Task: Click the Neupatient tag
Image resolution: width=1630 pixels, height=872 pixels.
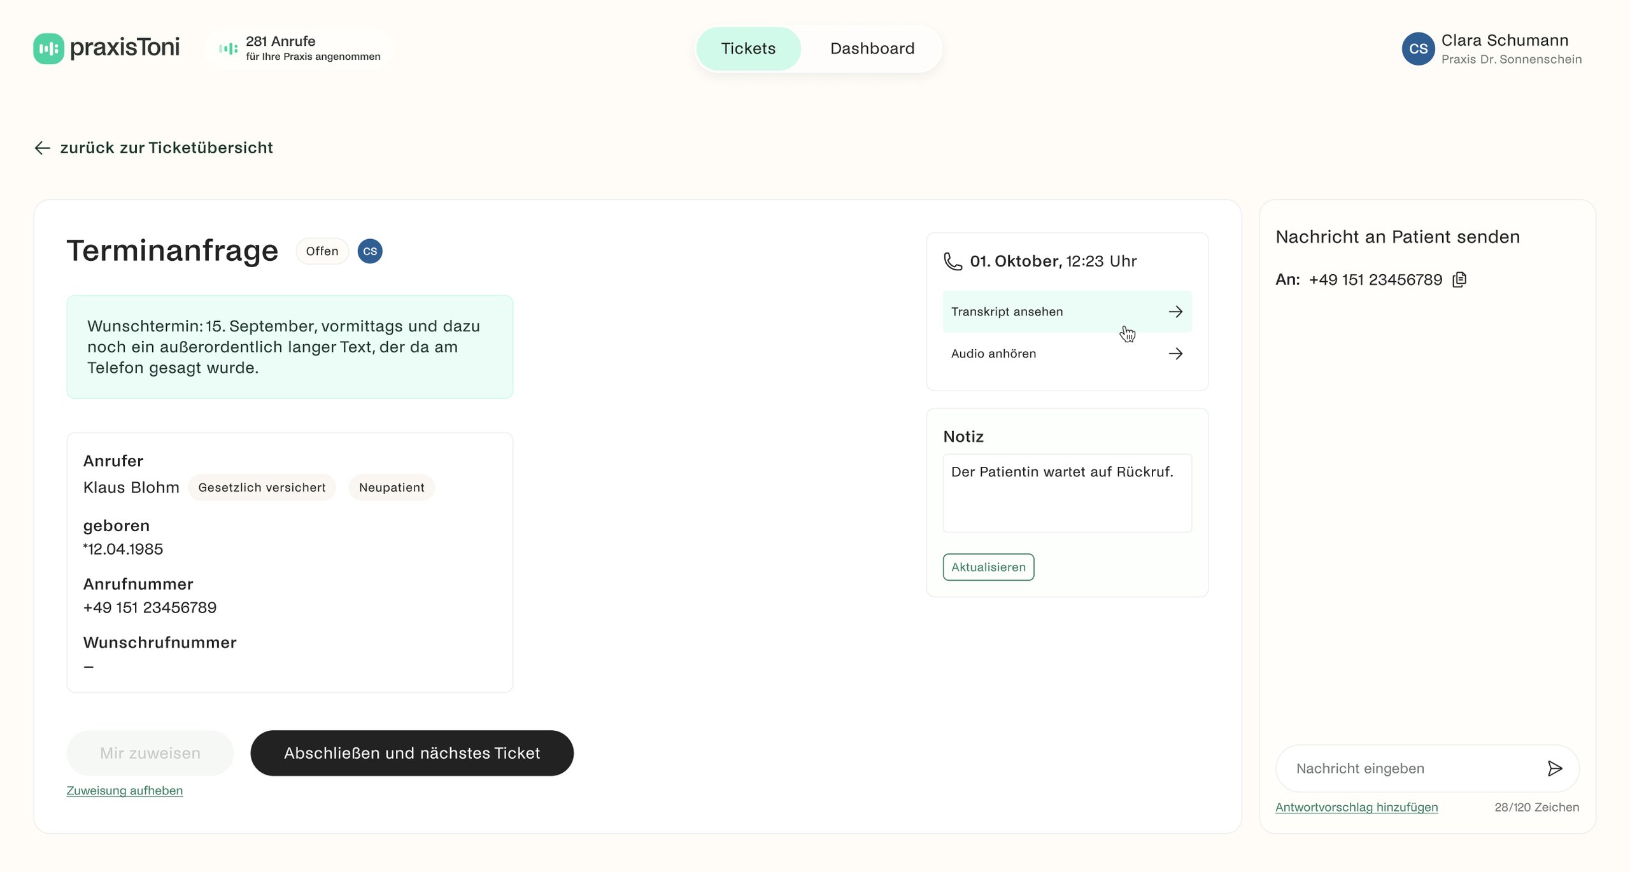Action: 391,487
